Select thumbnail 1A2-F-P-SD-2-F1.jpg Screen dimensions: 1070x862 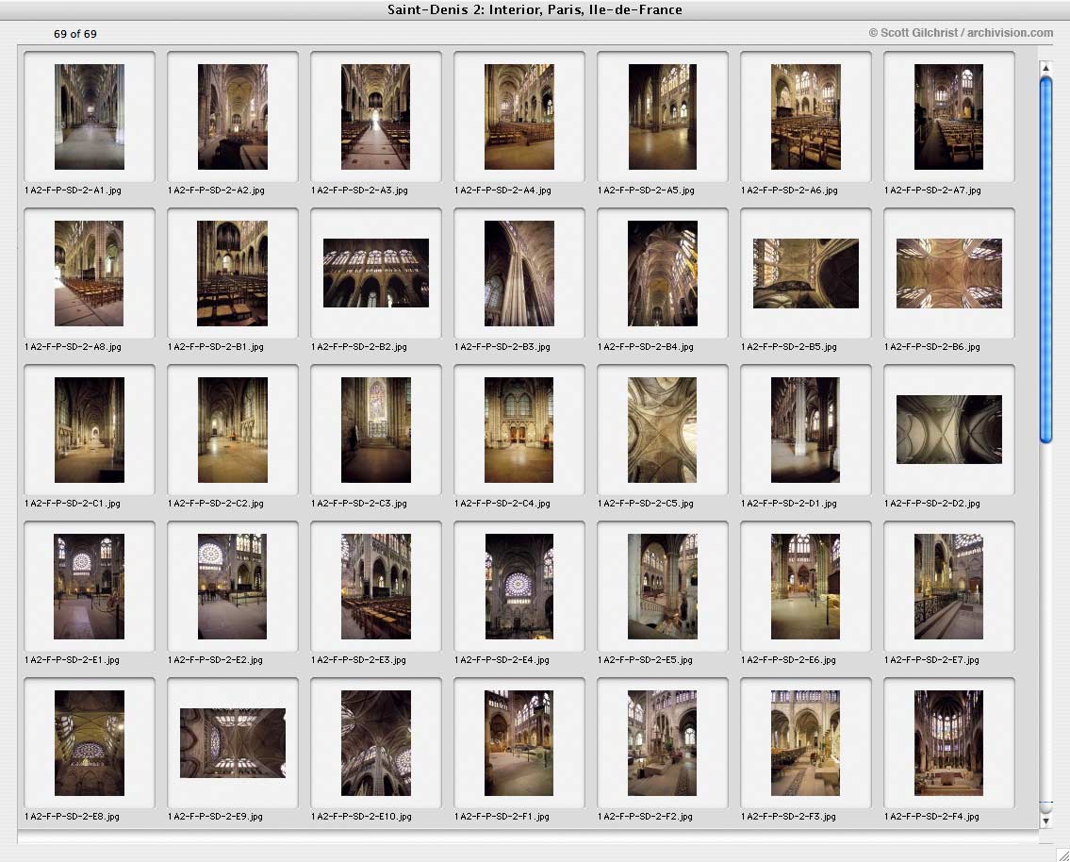click(x=519, y=743)
